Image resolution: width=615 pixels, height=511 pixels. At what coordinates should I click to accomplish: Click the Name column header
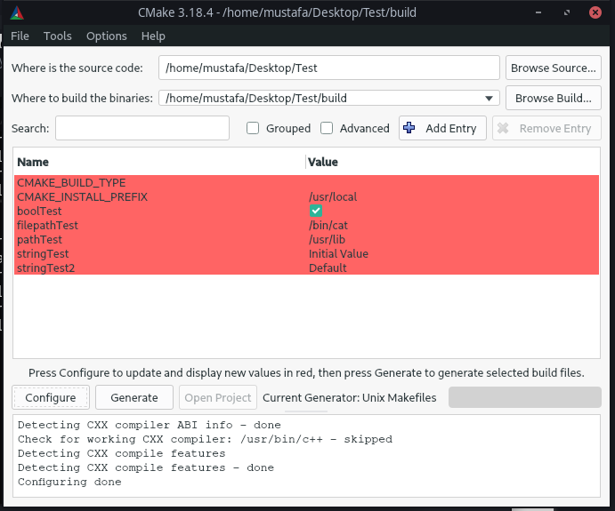(x=33, y=162)
